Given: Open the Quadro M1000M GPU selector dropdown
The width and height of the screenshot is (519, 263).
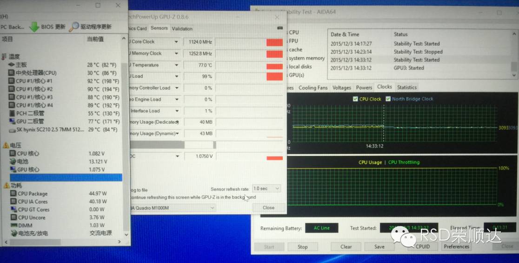Looking at the screenshot, I should click(x=172, y=208).
